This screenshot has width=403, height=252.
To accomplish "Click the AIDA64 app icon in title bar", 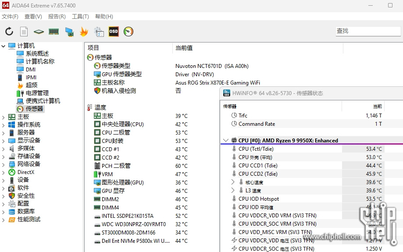I will click(5, 5).
